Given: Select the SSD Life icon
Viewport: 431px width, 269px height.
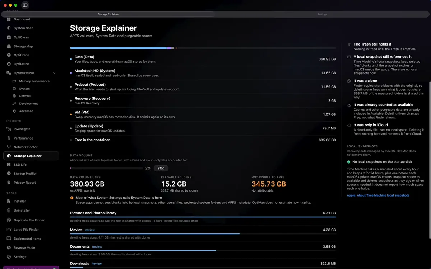Looking at the screenshot, I should (9, 165).
